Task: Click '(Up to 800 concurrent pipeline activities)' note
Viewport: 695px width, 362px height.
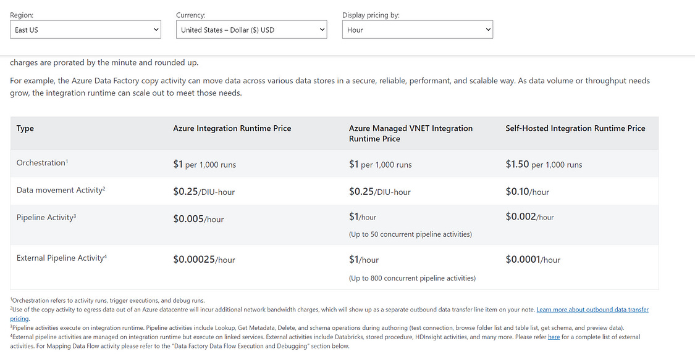Action: pyautogui.click(x=412, y=278)
